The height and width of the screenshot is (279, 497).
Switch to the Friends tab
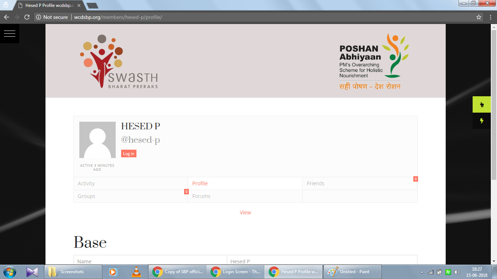pyautogui.click(x=315, y=183)
